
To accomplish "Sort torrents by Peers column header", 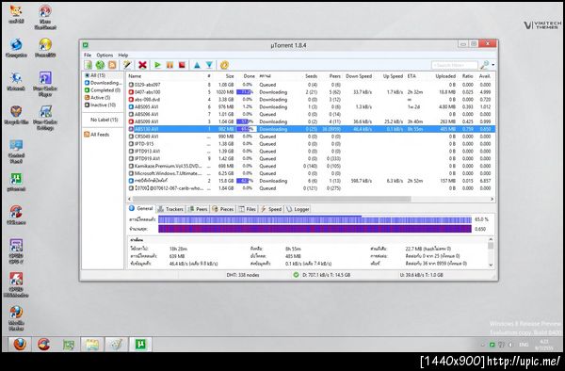I will pos(334,76).
